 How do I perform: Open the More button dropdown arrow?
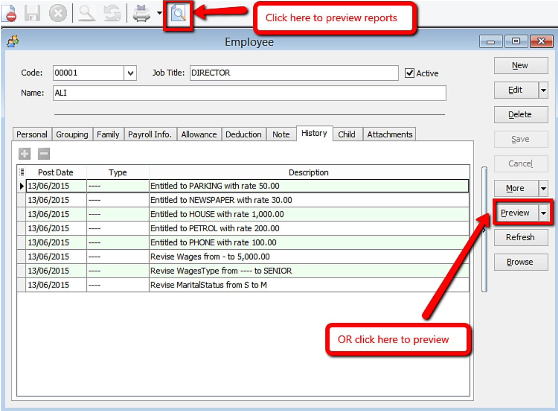pos(543,188)
